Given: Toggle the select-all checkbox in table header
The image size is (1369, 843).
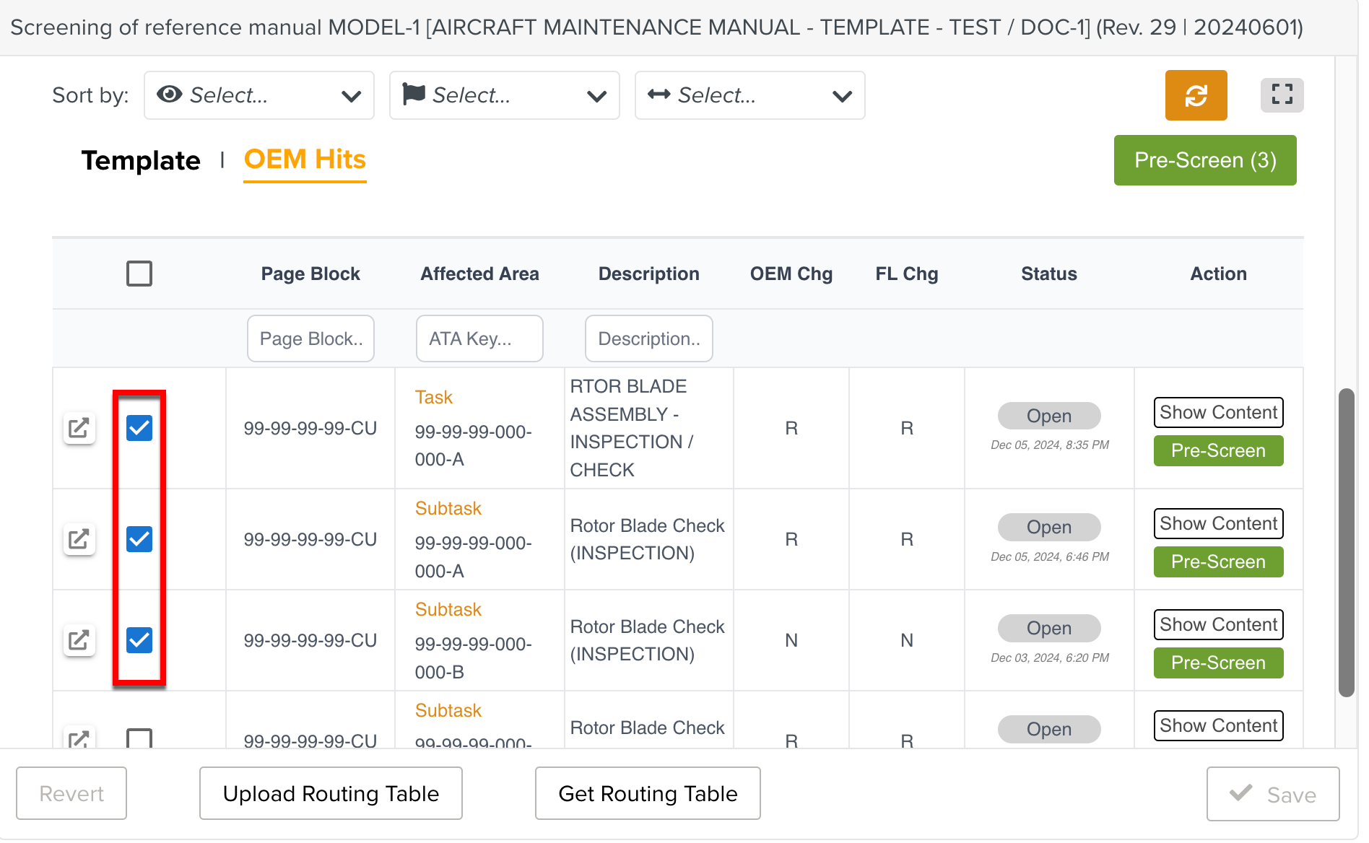Looking at the screenshot, I should click(x=139, y=274).
